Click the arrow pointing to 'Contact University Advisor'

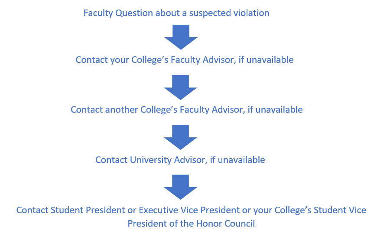(x=181, y=137)
